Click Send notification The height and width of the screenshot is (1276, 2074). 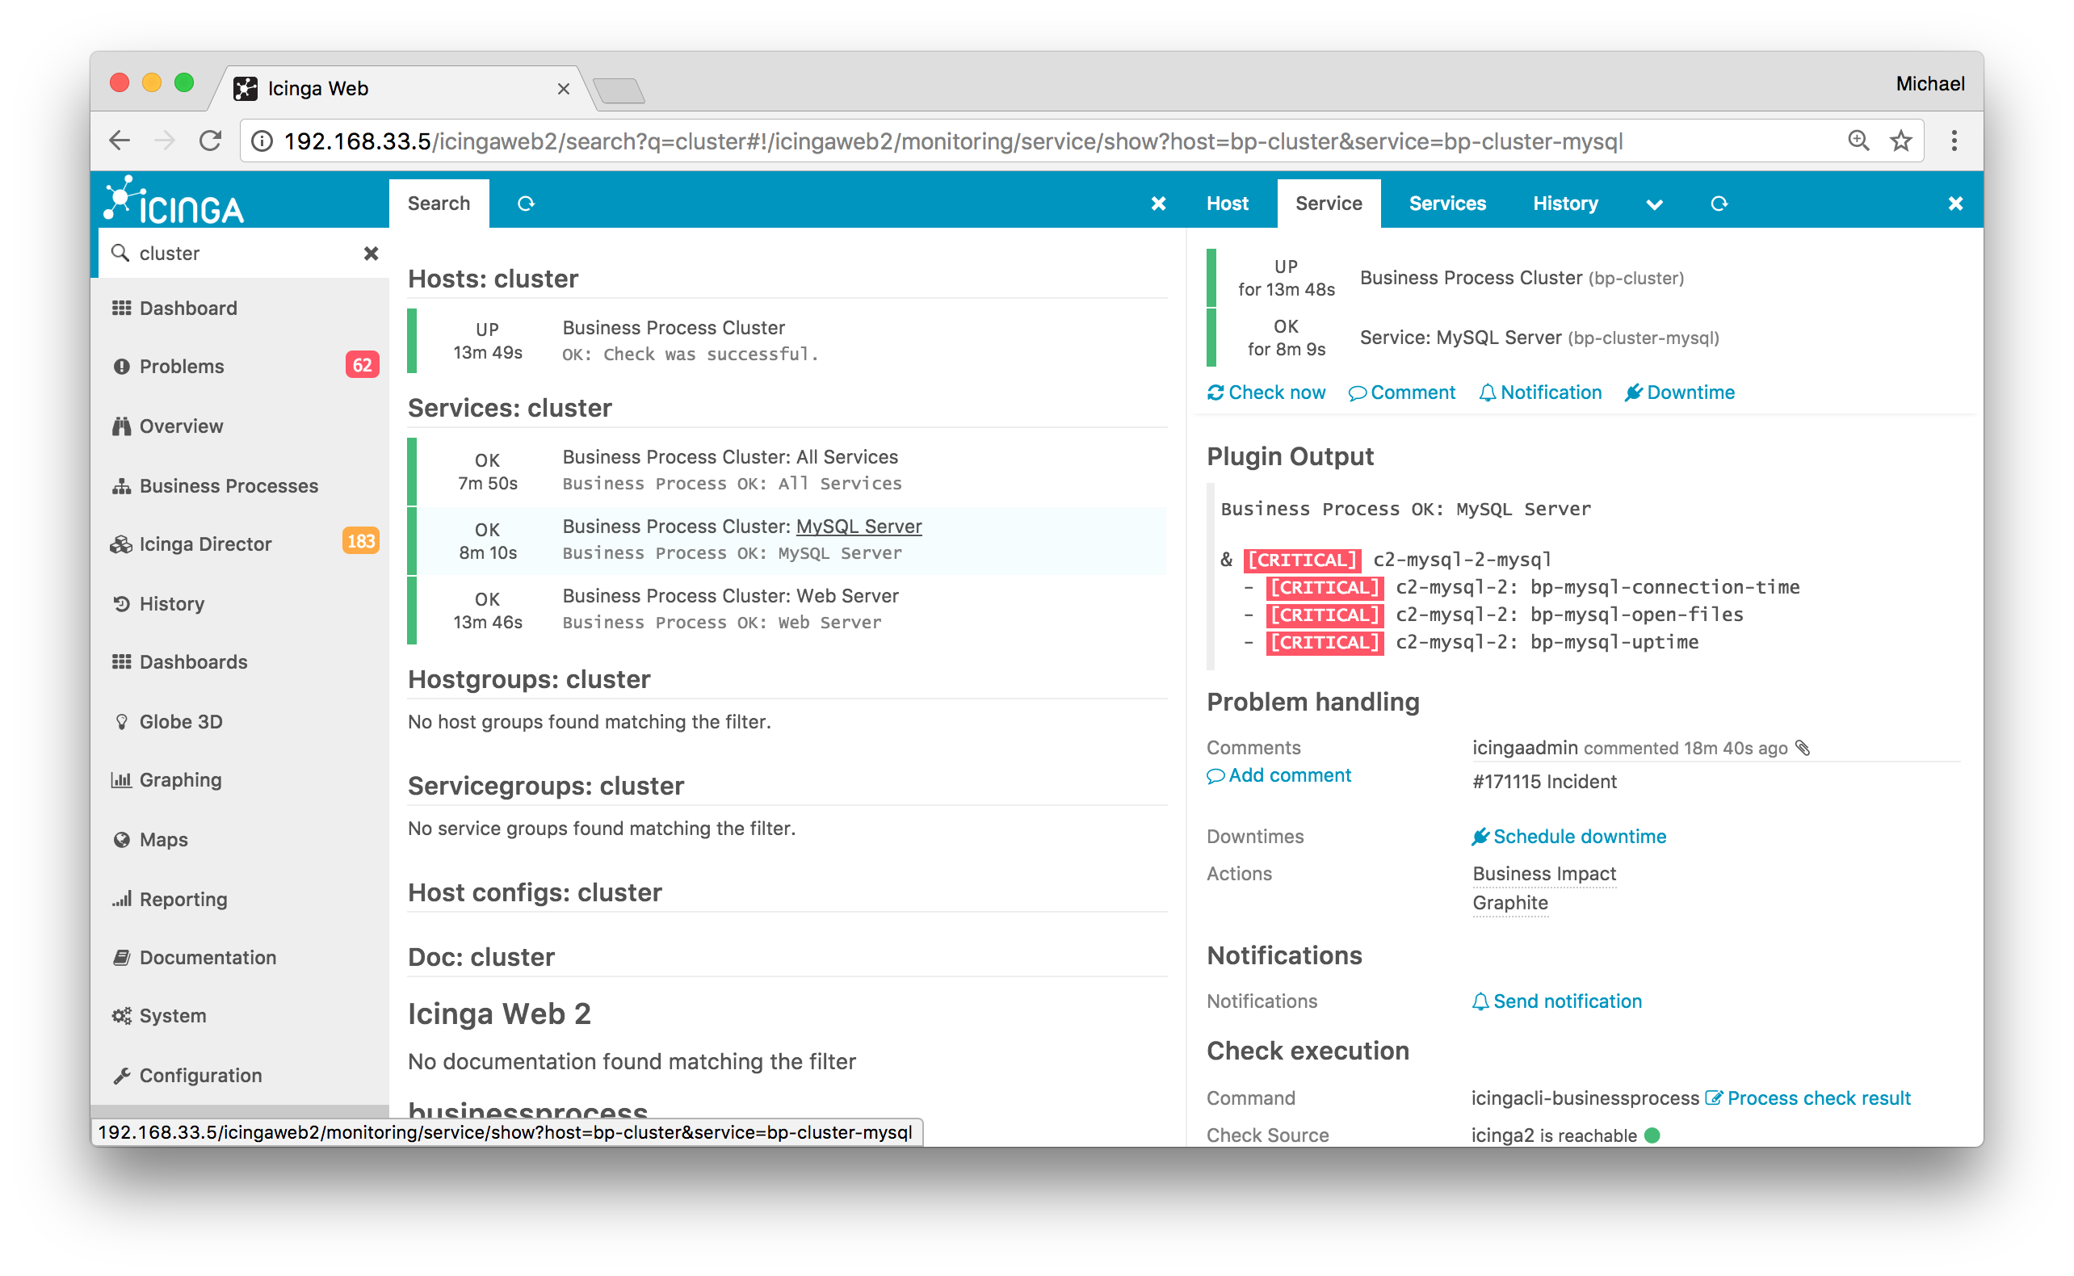1557,1001
